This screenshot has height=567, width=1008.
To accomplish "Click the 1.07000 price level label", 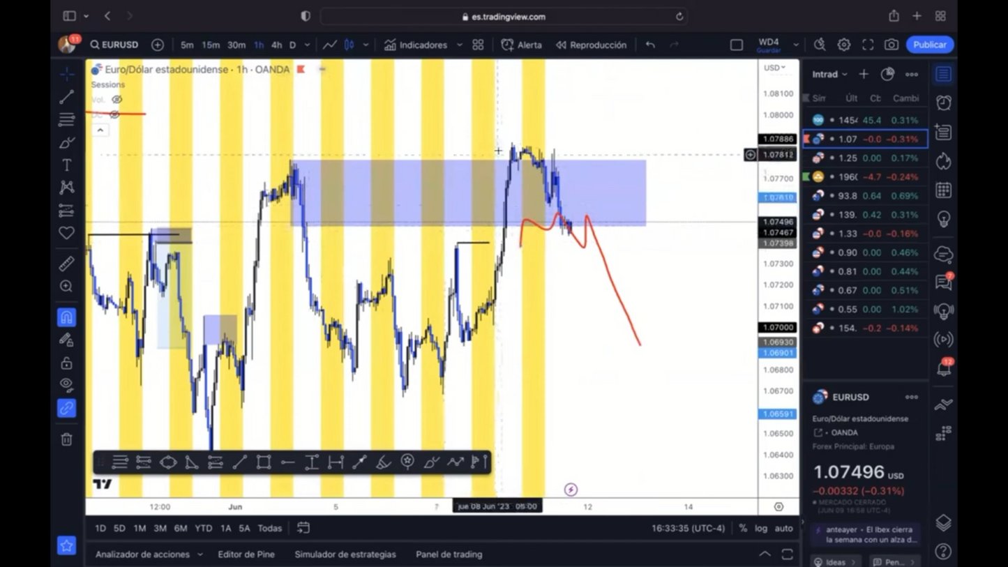I will coord(777,328).
